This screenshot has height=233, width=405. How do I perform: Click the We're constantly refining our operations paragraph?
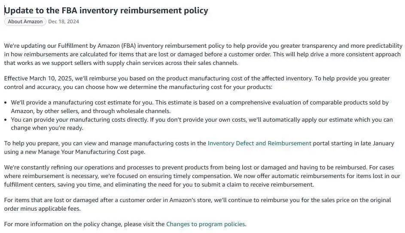click(202, 176)
